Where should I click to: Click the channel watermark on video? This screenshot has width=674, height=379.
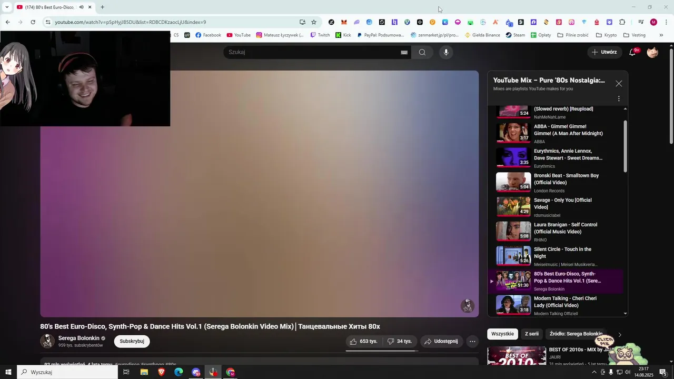468,306
